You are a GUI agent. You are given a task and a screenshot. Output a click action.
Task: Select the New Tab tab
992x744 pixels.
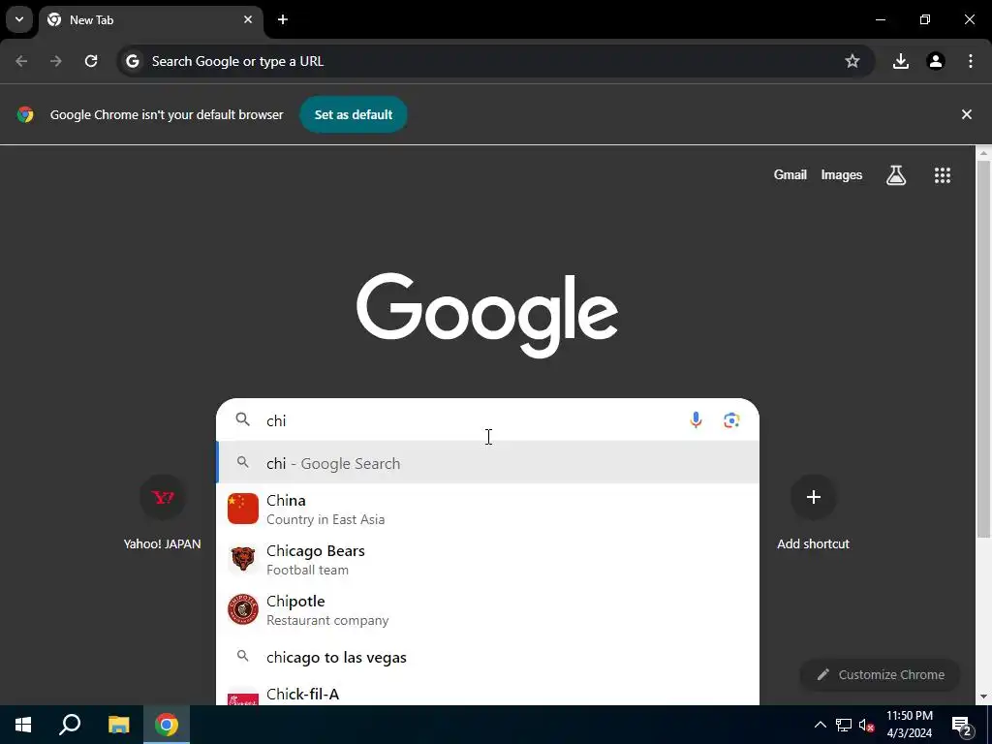[x=150, y=19]
